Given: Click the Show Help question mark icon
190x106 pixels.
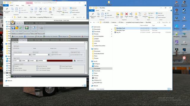Looking at the screenshot, I should point(34,28).
